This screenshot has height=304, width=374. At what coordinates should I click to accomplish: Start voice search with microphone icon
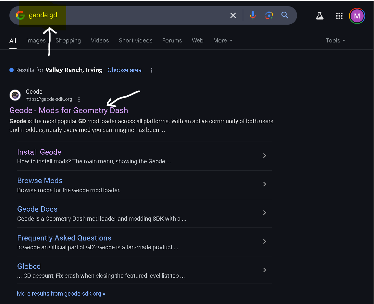tap(253, 15)
